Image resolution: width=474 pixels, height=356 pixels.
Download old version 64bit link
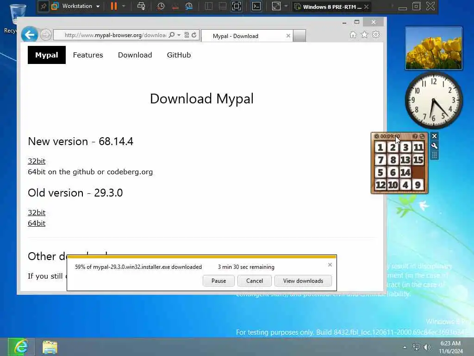(x=37, y=223)
